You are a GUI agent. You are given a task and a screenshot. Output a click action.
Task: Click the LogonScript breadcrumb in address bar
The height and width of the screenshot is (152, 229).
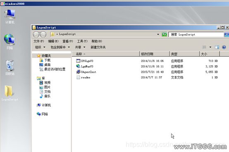tap(67, 34)
